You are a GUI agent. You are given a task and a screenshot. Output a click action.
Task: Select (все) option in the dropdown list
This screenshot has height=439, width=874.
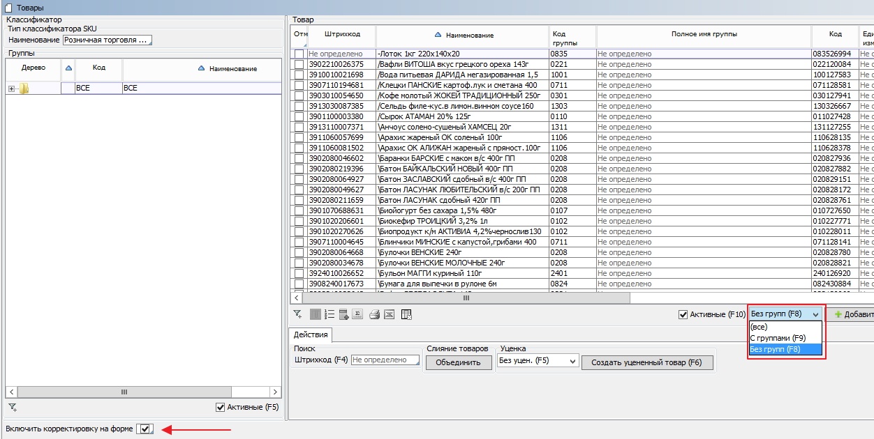pyautogui.click(x=759, y=327)
